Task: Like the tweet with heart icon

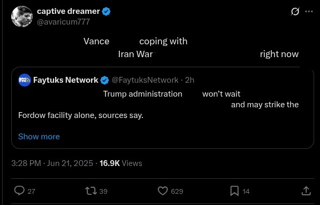Action: click(163, 191)
